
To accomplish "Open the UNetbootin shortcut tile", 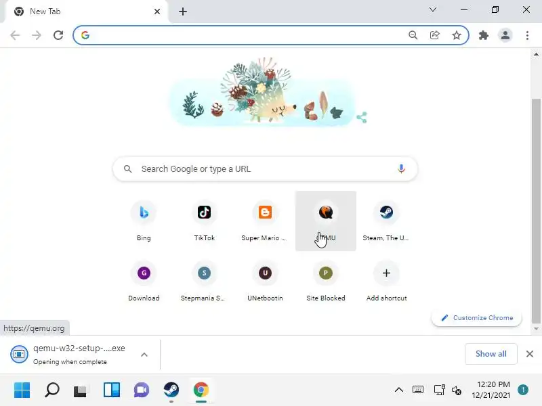I will pos(265,281).
